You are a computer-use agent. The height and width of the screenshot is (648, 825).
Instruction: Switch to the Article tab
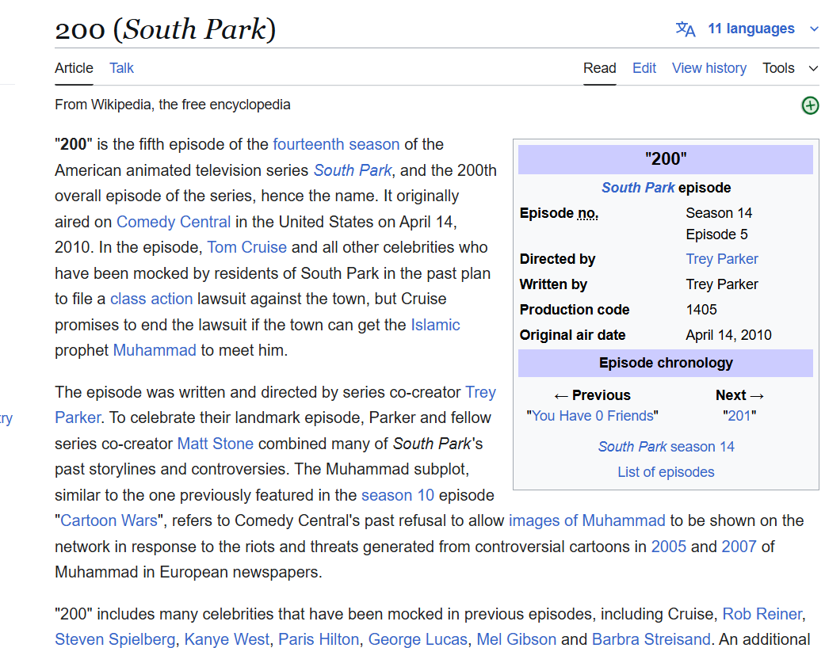click(74, 68)
